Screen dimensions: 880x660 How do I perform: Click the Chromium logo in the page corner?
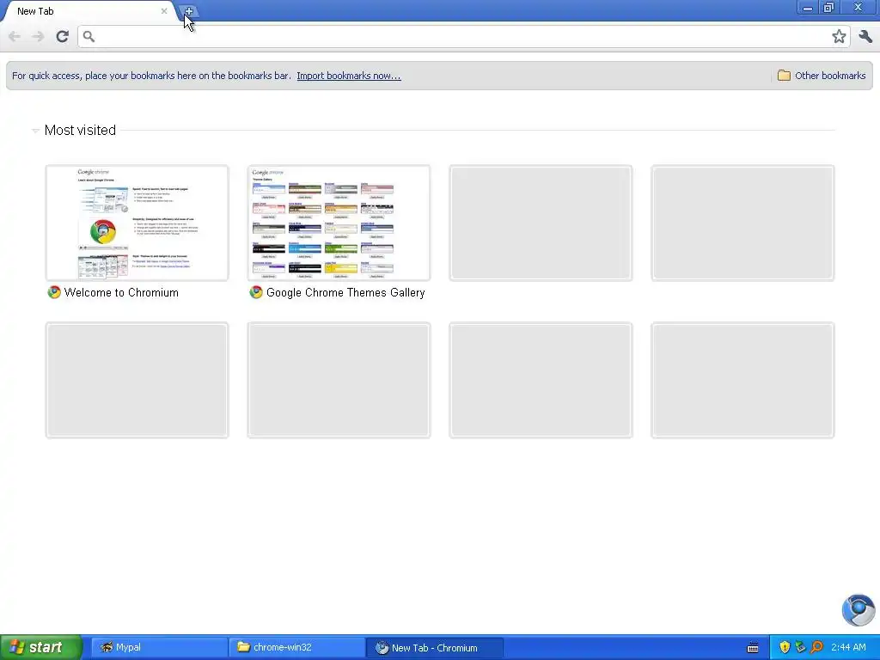point(859,609)
